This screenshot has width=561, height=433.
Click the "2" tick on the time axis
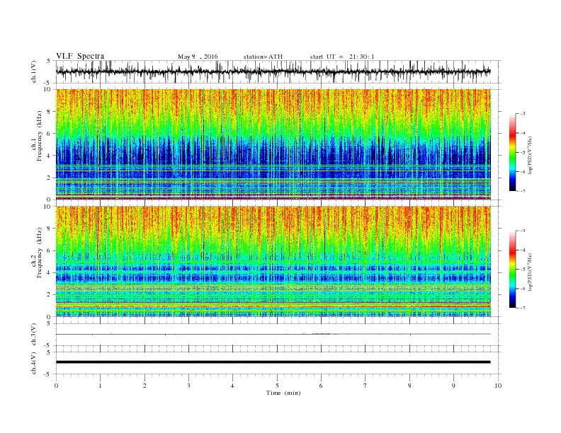click(x=144, y=386)
